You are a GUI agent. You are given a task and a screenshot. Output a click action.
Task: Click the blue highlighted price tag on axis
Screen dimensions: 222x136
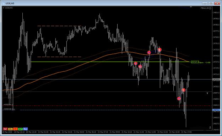(x=216, y=110)
